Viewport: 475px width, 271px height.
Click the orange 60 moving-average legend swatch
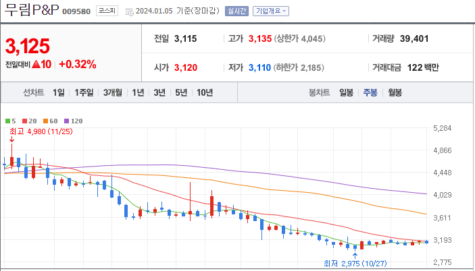(46, 121)
